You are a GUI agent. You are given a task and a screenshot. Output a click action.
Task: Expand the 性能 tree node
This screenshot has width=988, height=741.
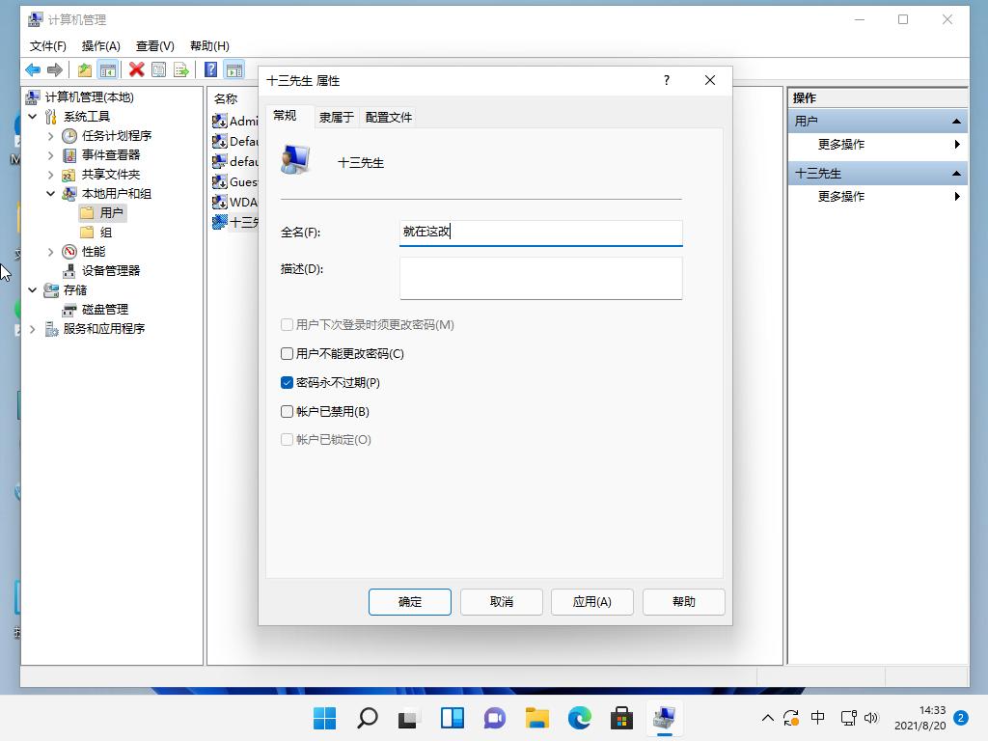(49, 251)
